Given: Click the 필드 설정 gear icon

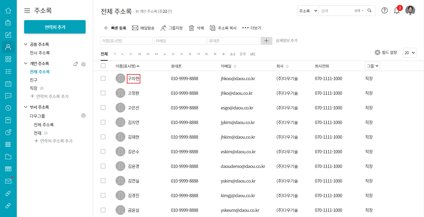Looking at the screenshot, I should 378,52.
